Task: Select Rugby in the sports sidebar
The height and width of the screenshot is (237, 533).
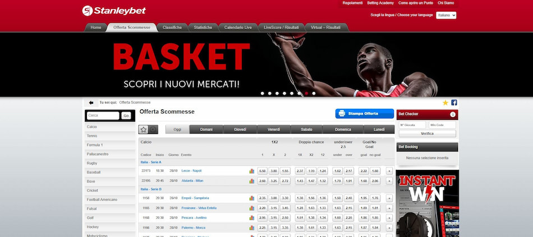Action: point(110,163)
